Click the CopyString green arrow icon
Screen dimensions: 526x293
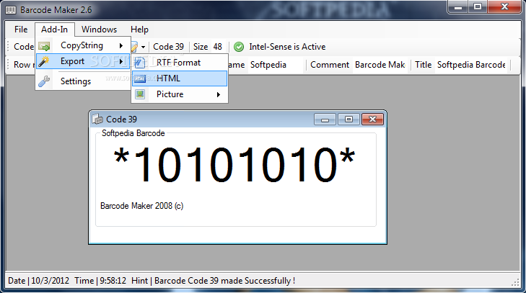(x=44, y=46)
